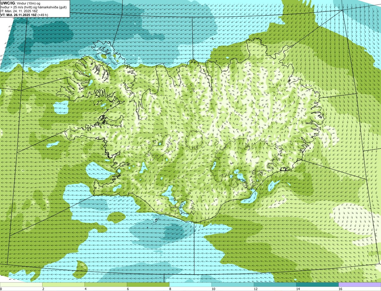
Task: Click the legend label "16"
Action: (340, 289)
